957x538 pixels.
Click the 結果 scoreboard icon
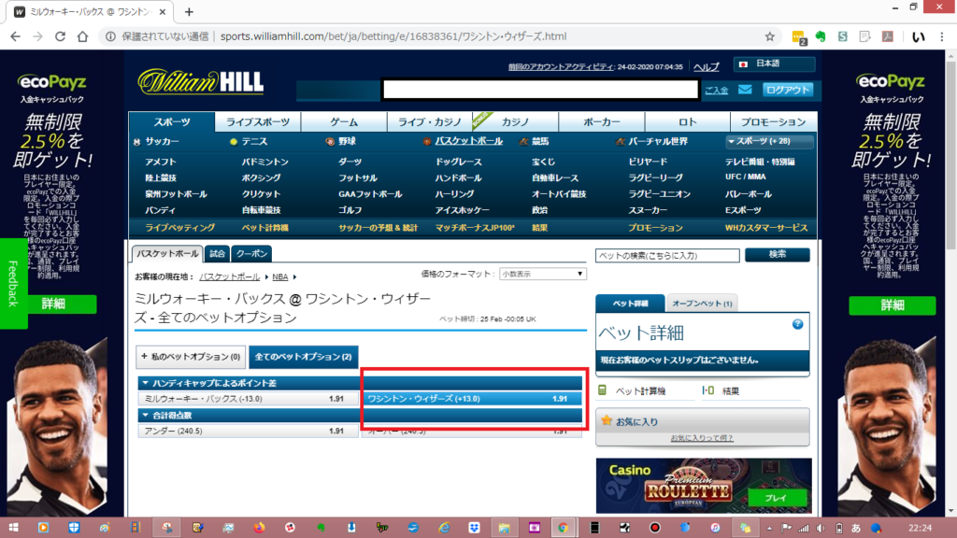708,390
